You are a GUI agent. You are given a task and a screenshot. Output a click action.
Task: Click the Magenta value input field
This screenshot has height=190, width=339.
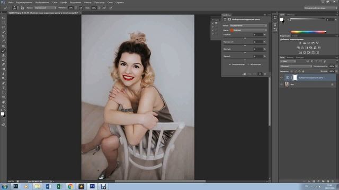pos(258,42)
